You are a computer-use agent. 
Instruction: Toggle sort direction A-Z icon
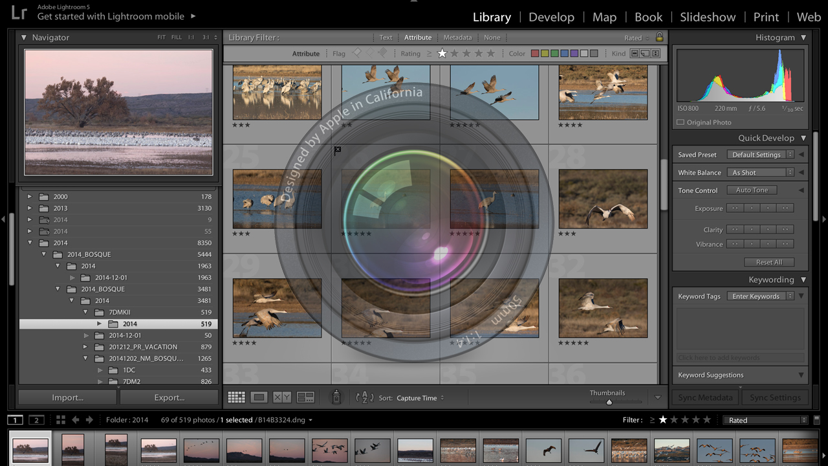click(x=365, y=397)
